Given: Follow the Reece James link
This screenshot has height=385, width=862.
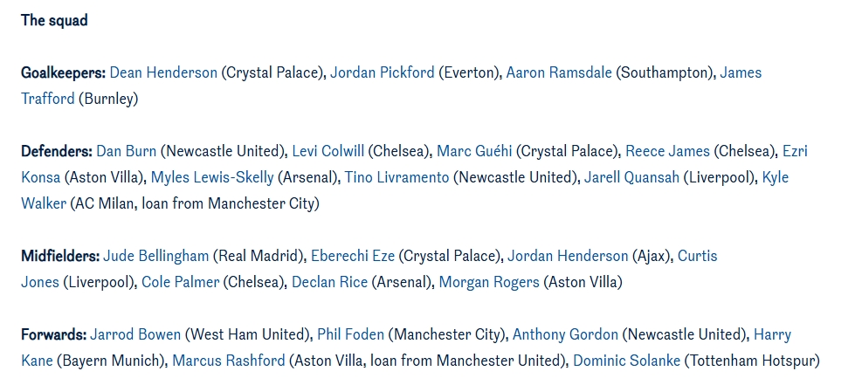Looking at the screenshot, I should pyautogui.click(x=667, y=151).
